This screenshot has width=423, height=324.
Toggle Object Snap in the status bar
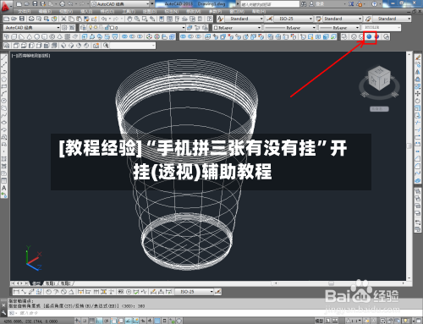point(114,321)
